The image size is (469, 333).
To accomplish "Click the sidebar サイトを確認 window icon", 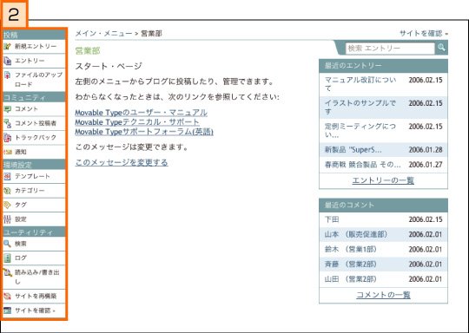I will (x=7, y=310).
